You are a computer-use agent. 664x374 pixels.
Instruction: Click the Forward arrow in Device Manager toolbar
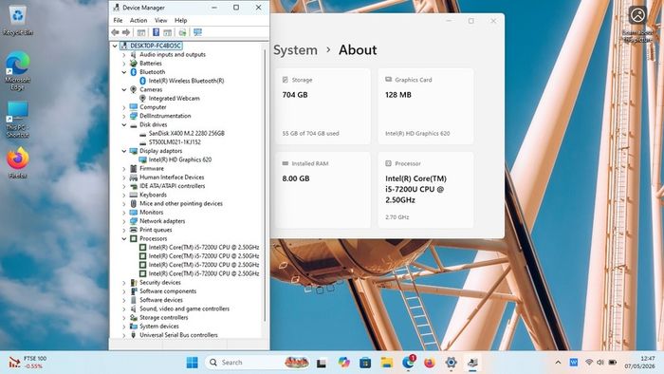[126, 32]
